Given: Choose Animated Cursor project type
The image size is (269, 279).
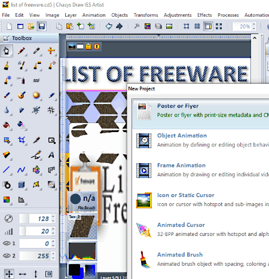Looking at the screenshot, I should point(201,230).
